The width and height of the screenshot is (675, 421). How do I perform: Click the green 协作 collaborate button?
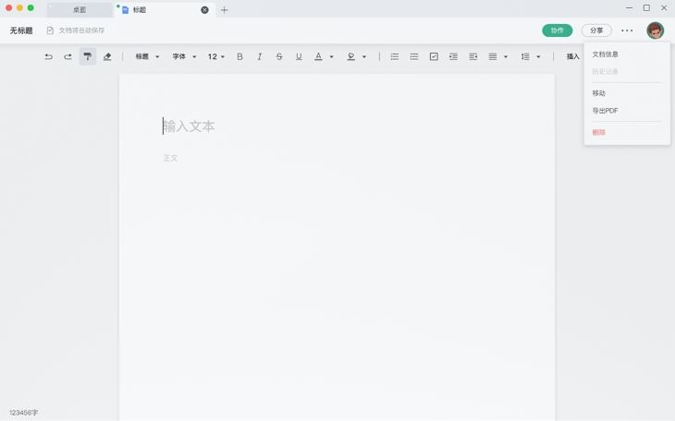[x=557, y=30]
